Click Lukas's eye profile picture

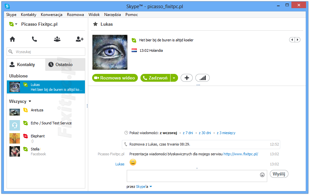[110, 52]
